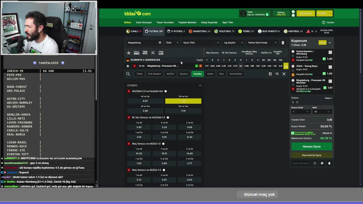363x204 pixels.
Task: Click the 'Kupon adı giriniz' input
Action: [x=301, y=163]
